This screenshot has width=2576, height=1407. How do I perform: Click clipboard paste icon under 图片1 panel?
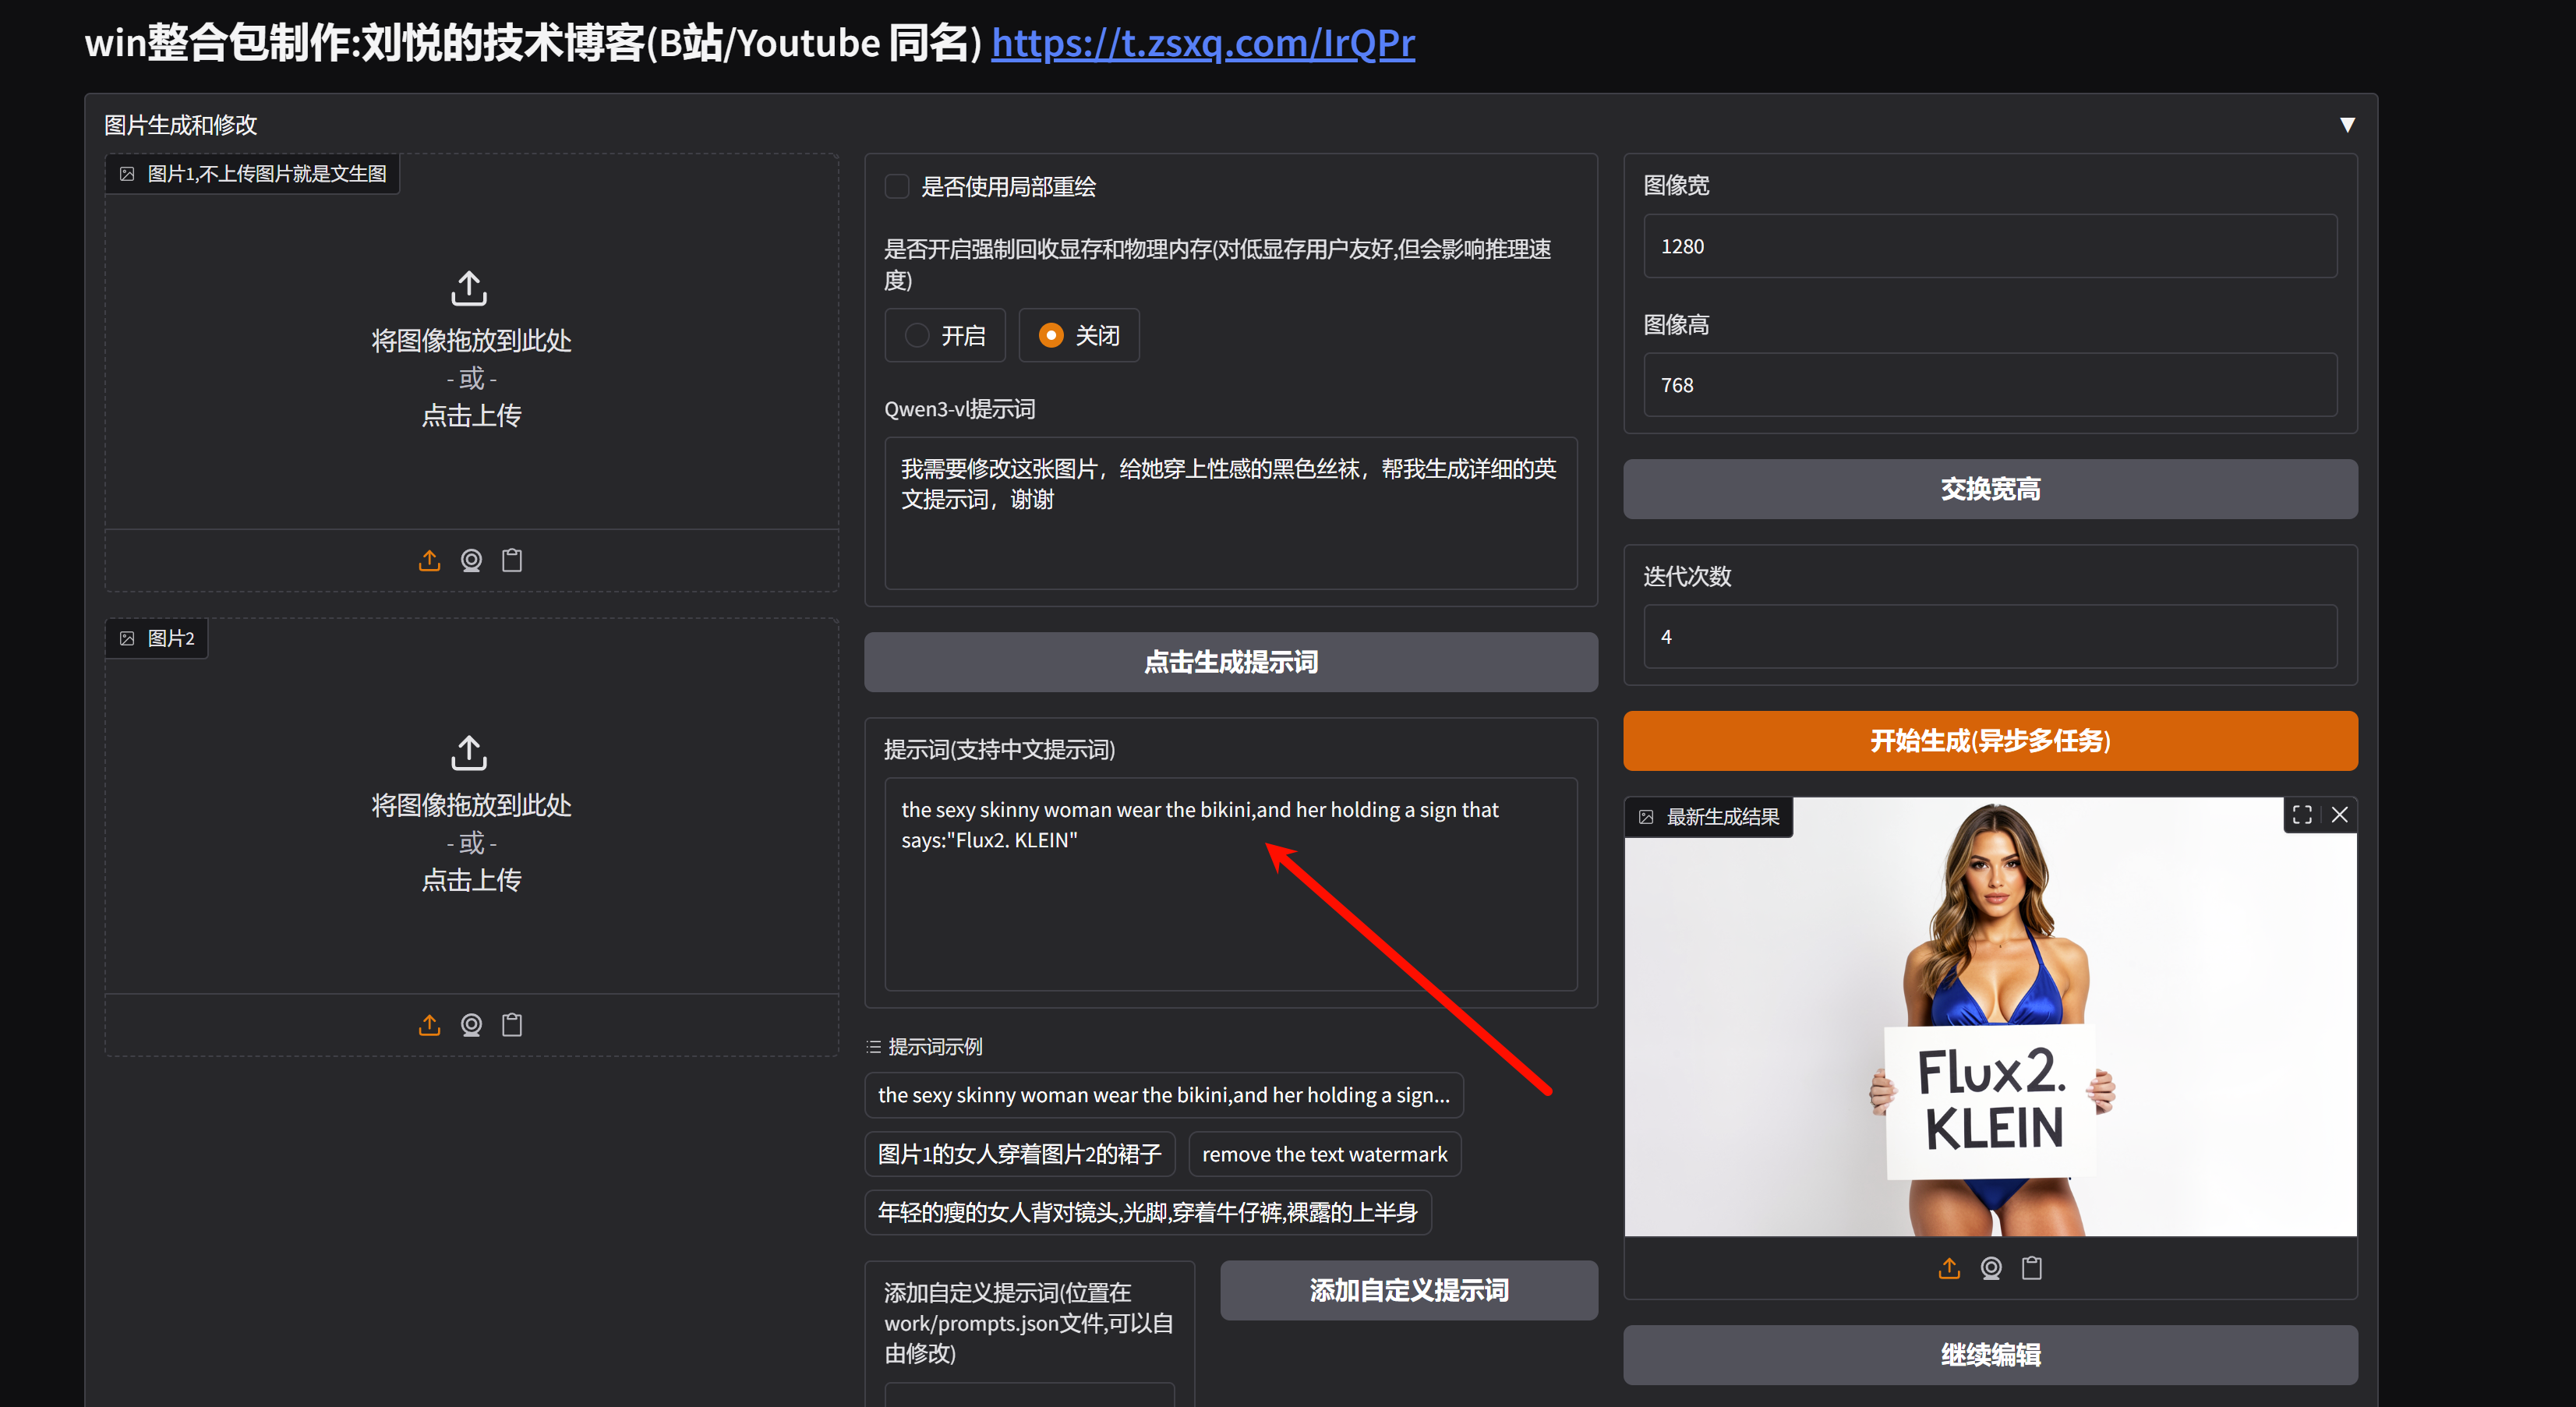[x=512, y=560]
